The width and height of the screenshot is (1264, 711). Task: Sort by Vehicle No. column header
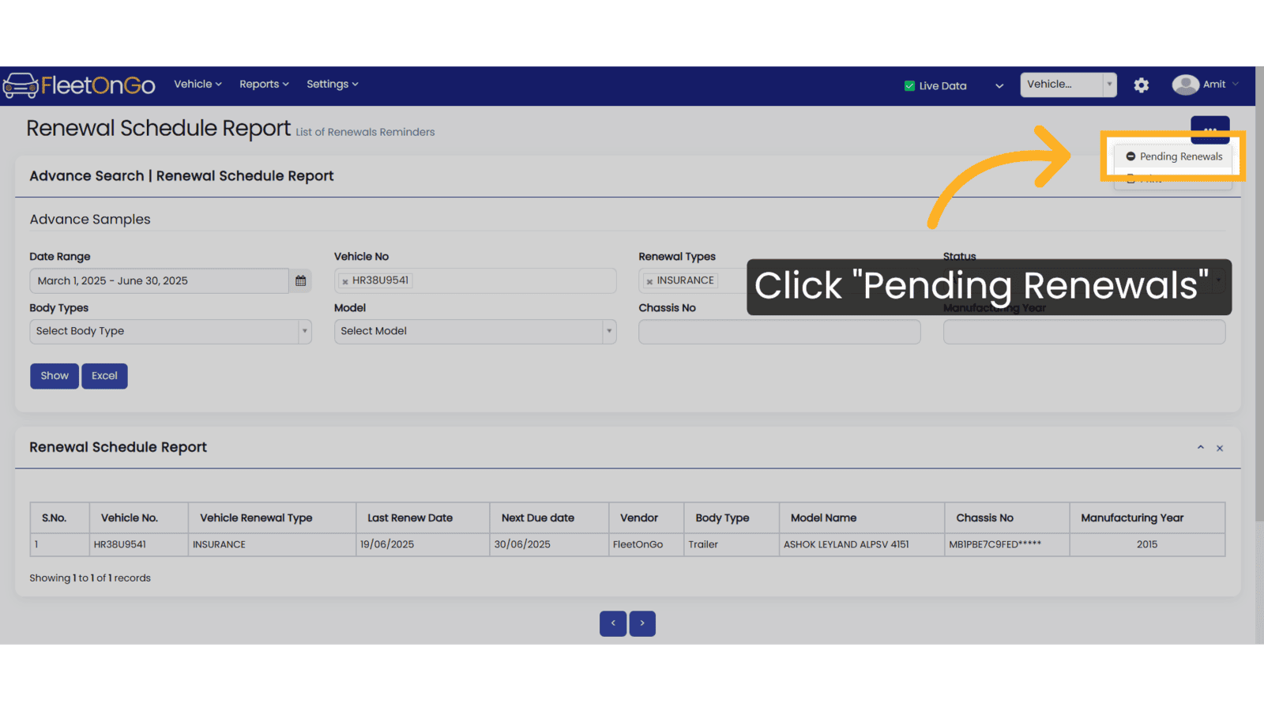[139, 517]
